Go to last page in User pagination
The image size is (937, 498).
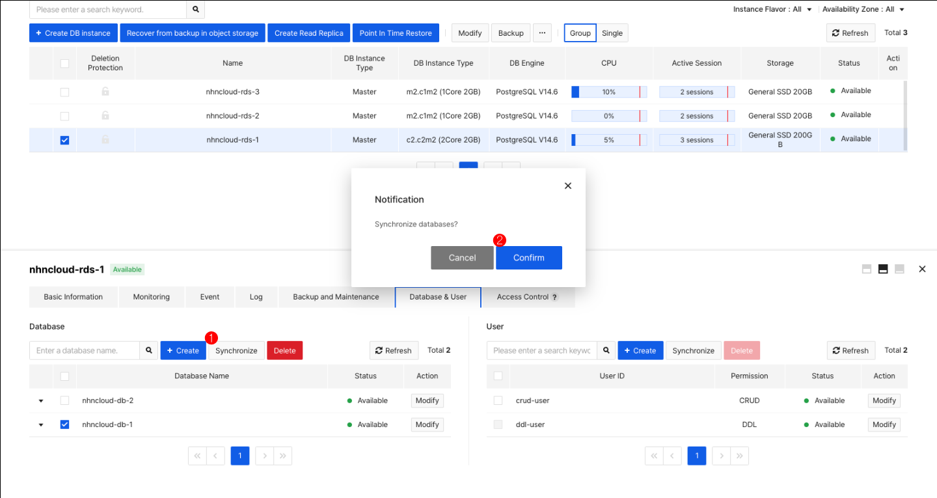click(739, 456)
